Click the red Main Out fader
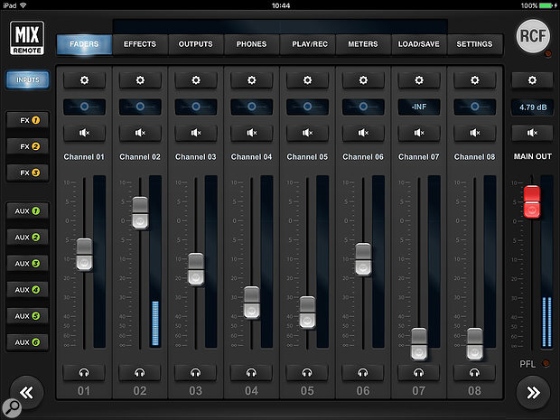 [x=532, y=201]
